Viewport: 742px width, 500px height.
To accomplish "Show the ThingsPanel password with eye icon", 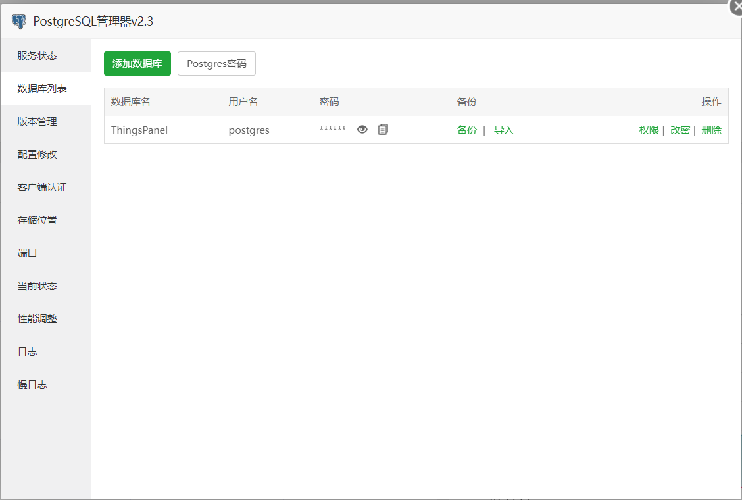I will pyautogui.click(x=362, y=129).
